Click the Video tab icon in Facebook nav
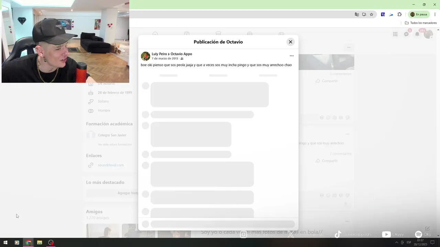The width and height of the screenshot is (440, 247). pos(187,34)
